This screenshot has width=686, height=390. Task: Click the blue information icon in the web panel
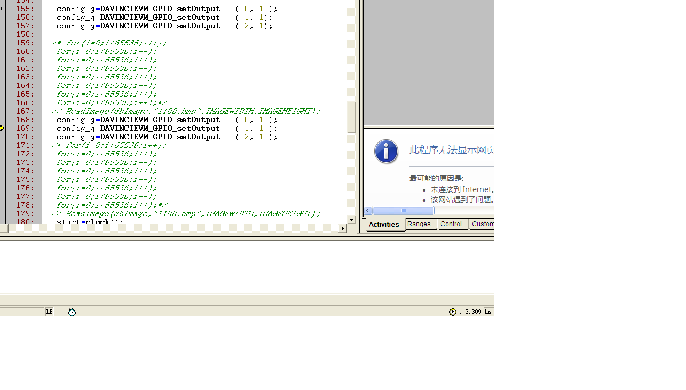[386, 152]
